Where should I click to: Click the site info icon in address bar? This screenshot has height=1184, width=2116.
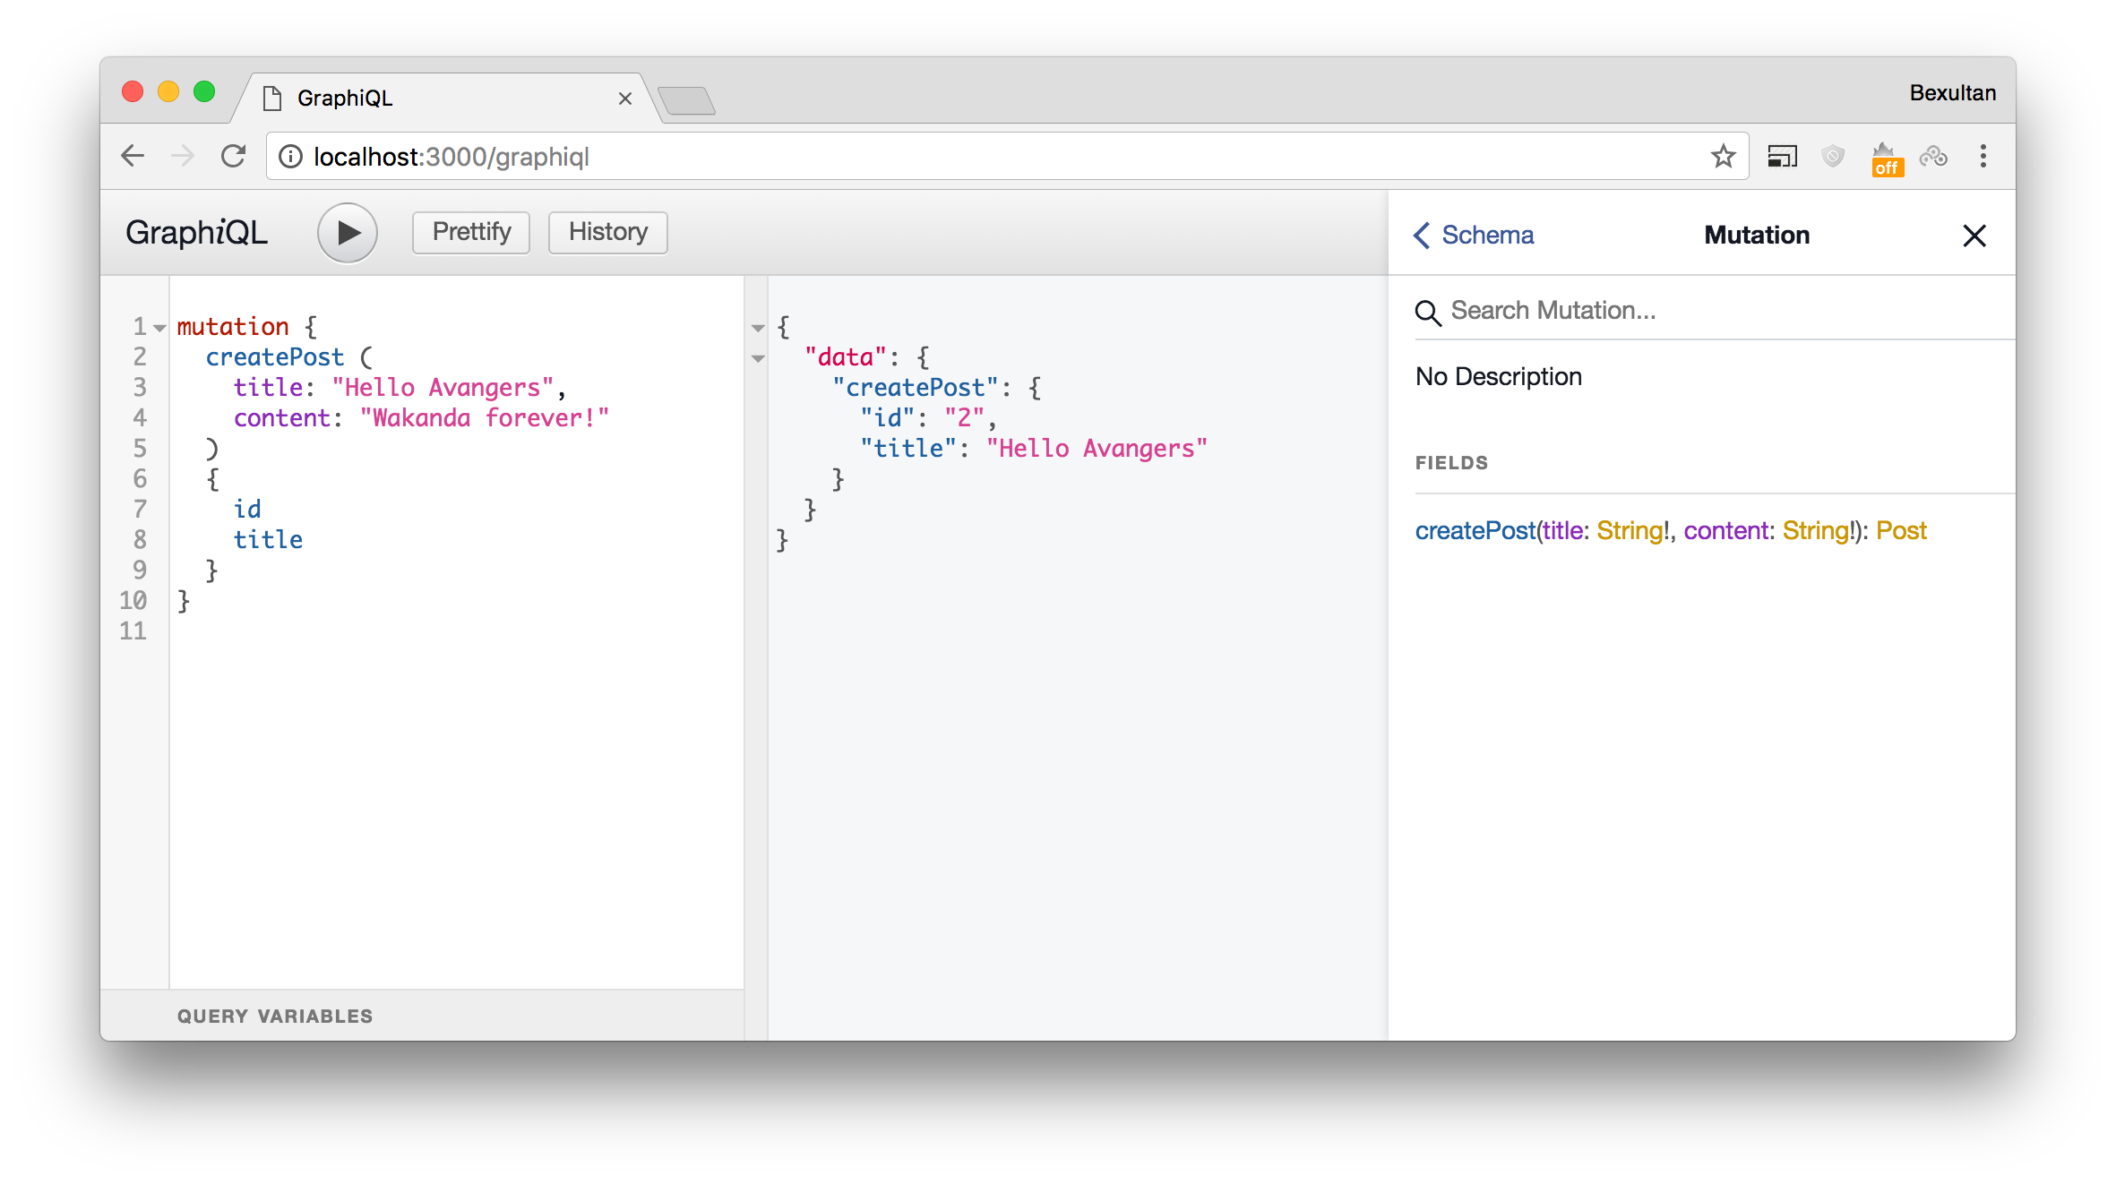point(290,157)
